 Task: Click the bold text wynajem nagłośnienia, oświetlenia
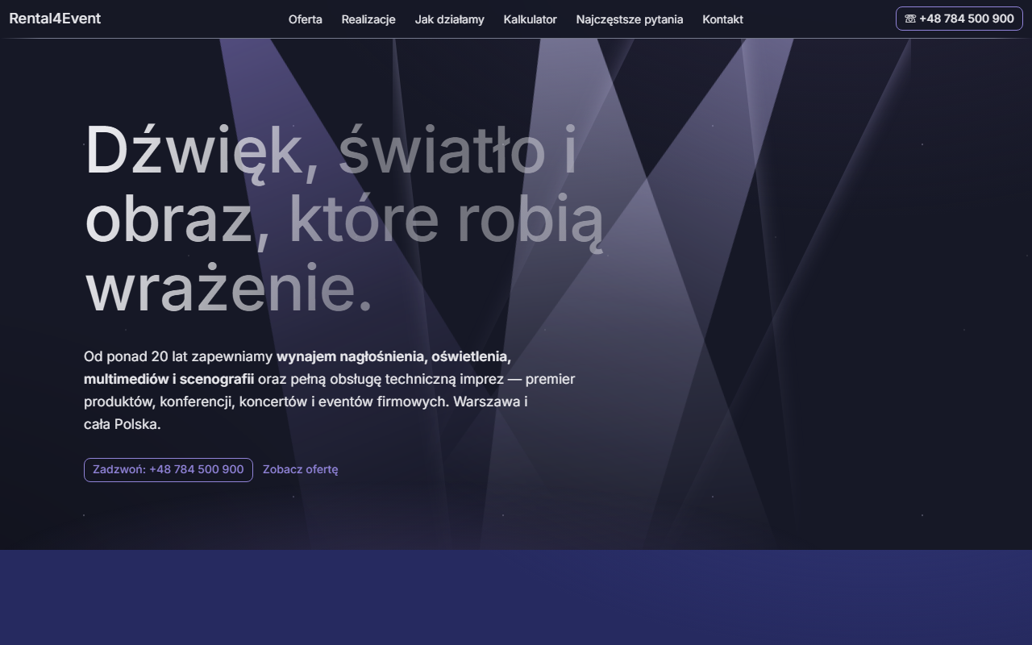(x=393, y=356)
